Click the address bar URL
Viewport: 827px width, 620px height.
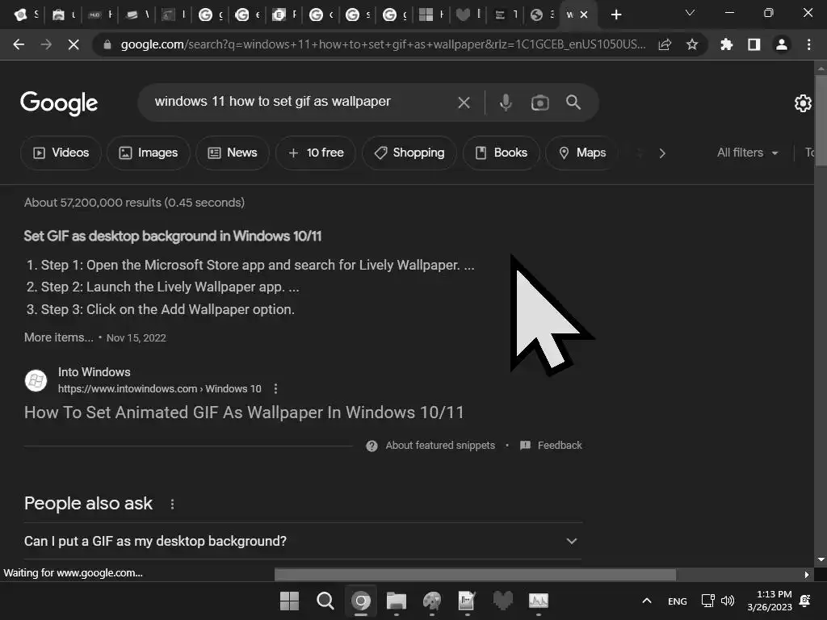(383, 45)
